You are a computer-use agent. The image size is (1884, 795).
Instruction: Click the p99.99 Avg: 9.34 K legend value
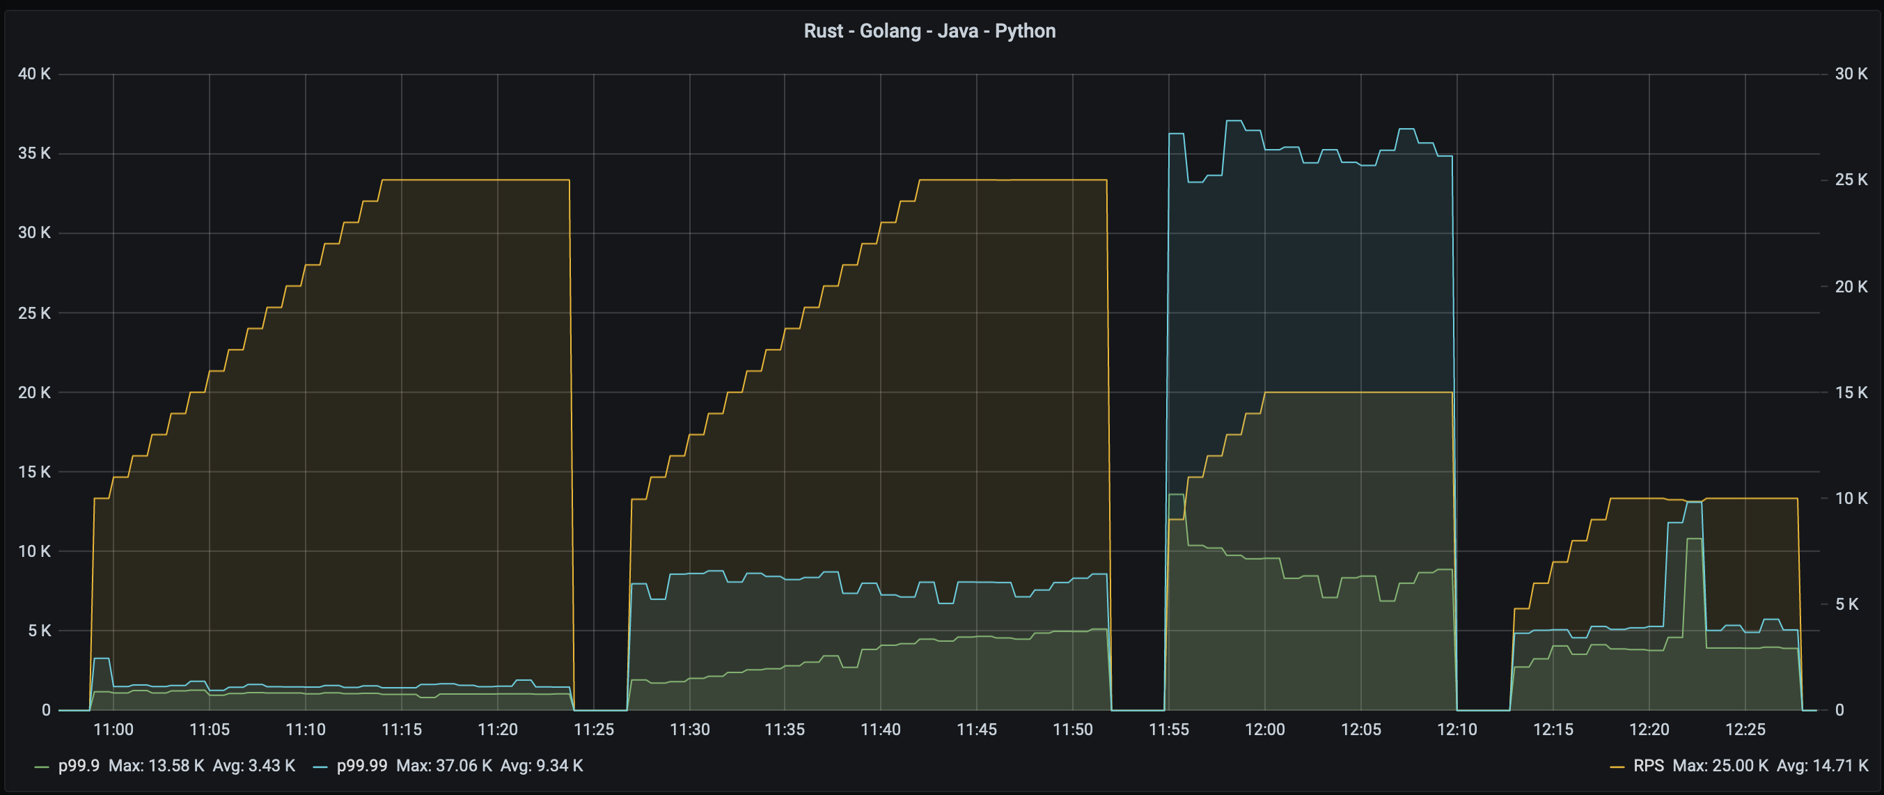541,766
